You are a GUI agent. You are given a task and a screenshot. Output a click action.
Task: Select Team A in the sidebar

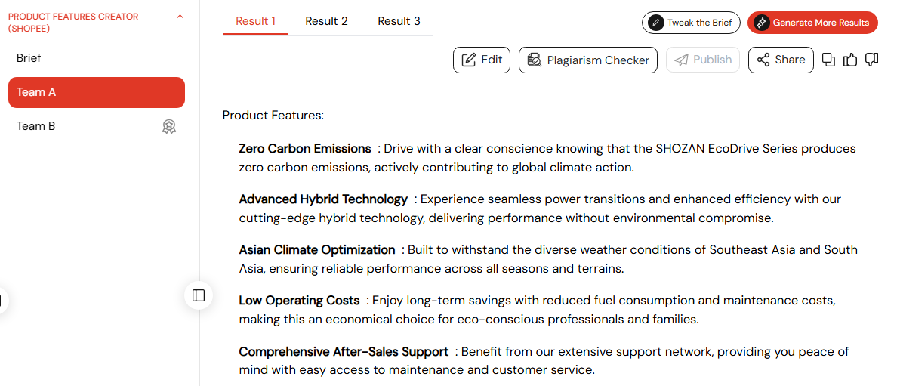coord(97,92)
